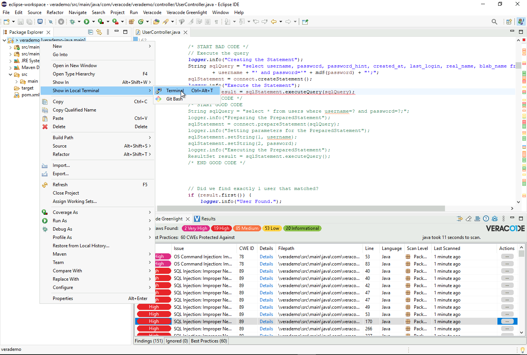Click the Open Perspective icon

(509, 22)
